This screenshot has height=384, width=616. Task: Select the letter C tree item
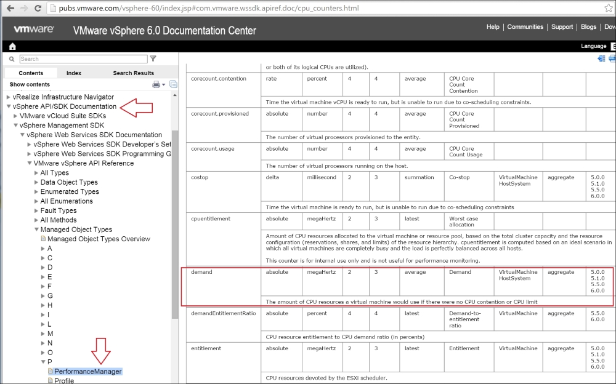pyautogui.click(x=50, y=258)
